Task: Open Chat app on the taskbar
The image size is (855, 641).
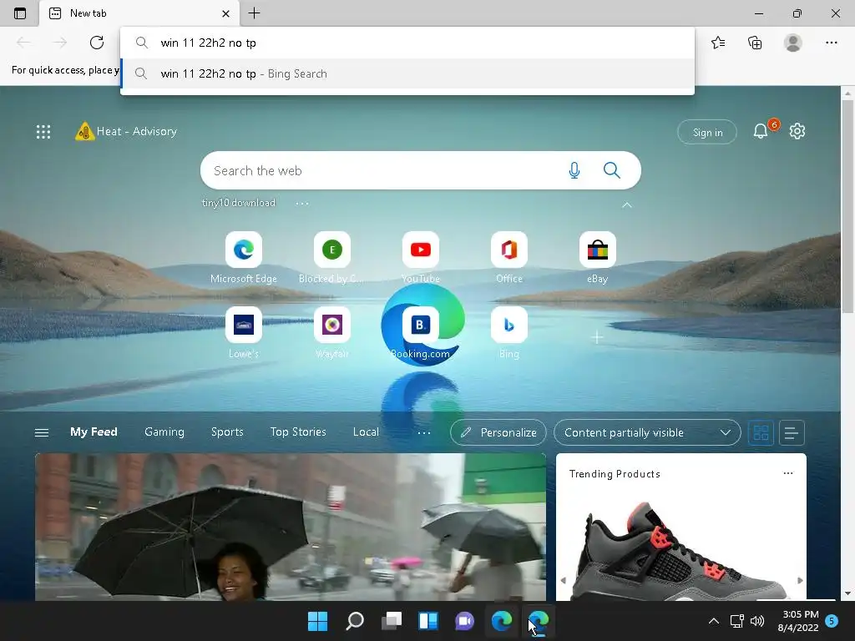Action: coord(464,621)
